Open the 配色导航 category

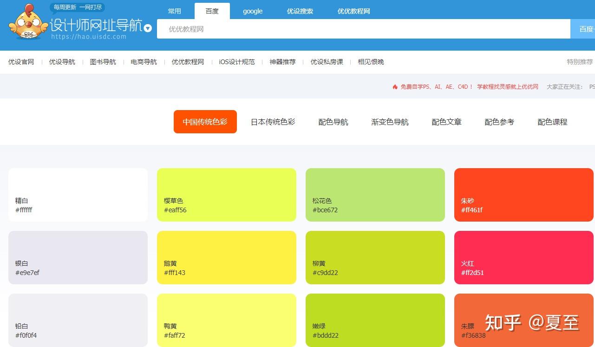[x=333, y=122]
